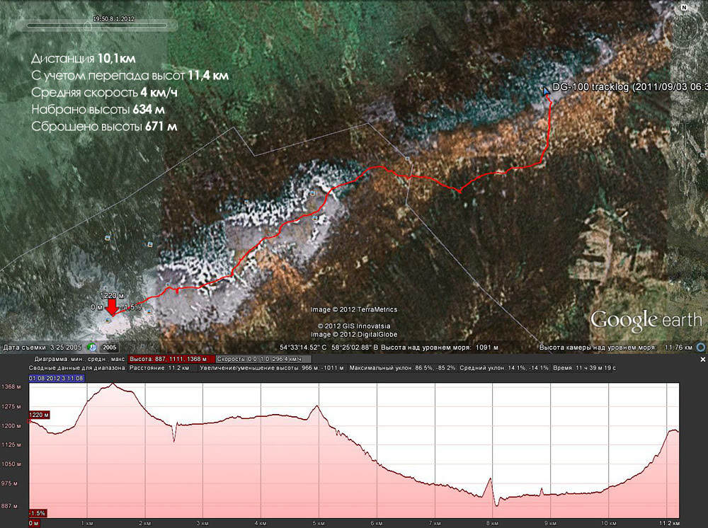
Task: Click the streaming status ring icon
Action: click(x=700, y=348)
